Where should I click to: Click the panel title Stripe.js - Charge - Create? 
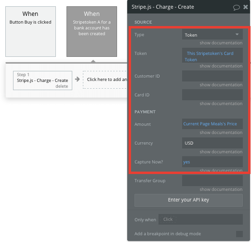point(163,7)
